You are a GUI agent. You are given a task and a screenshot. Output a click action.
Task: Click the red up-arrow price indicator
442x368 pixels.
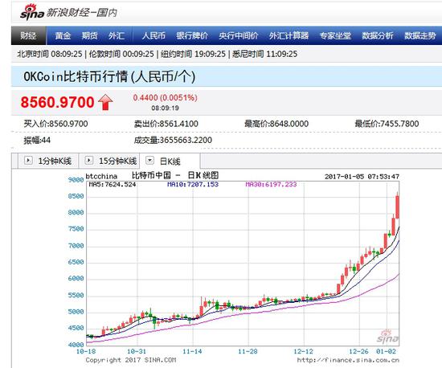point(105,102)
